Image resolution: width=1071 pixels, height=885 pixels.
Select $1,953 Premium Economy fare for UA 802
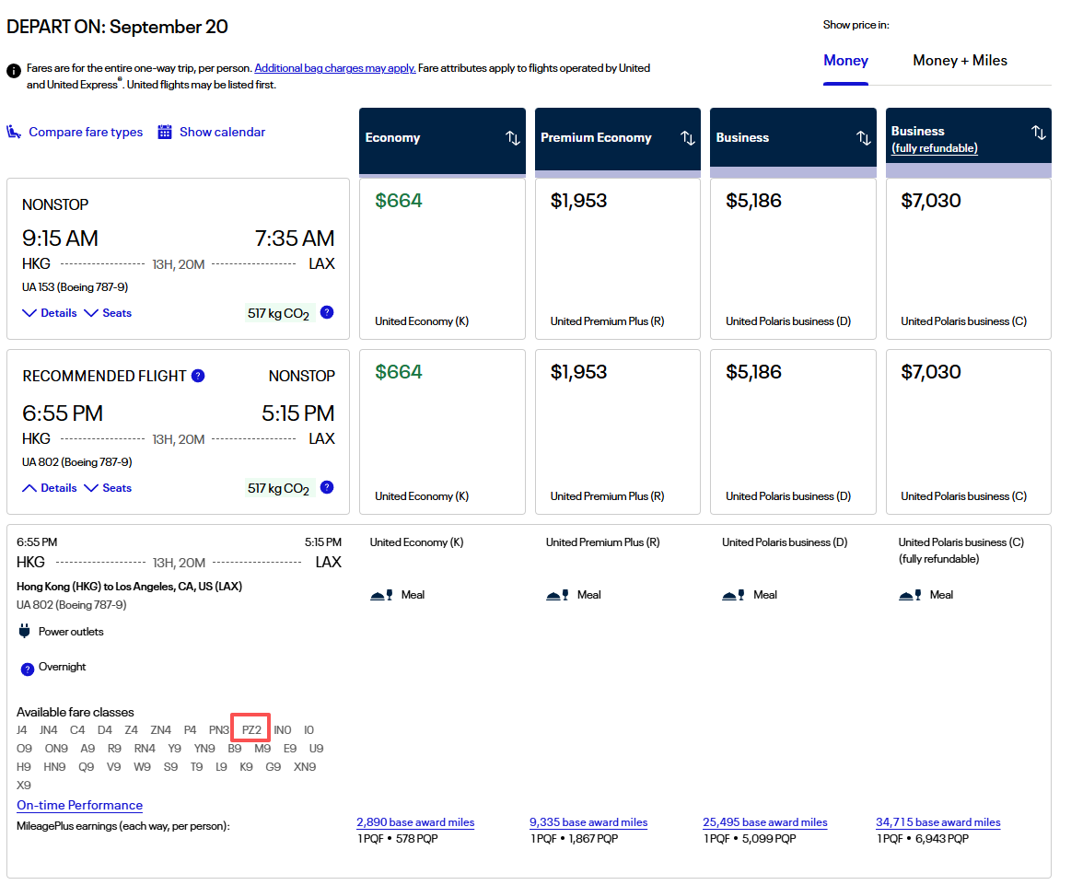618,432
